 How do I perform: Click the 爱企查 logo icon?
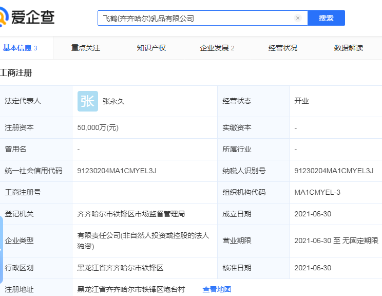point(4,16)
